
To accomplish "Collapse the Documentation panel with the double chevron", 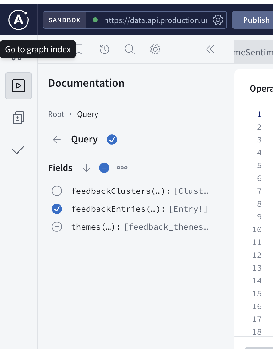I will (210, 49).
